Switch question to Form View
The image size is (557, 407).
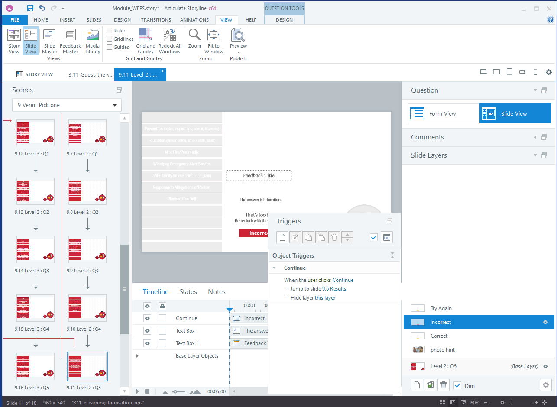click(444, 113)
